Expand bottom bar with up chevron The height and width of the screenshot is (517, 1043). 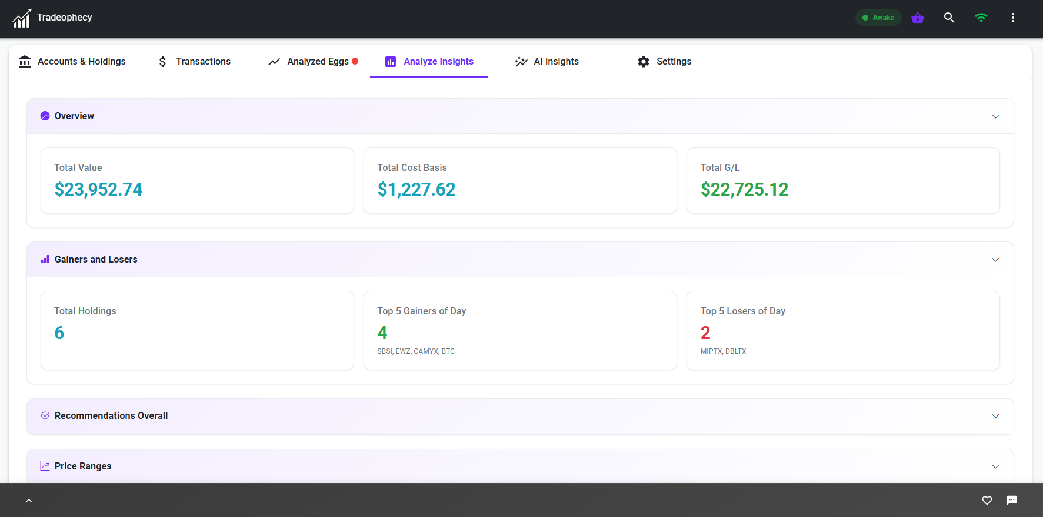click(29, 501)
